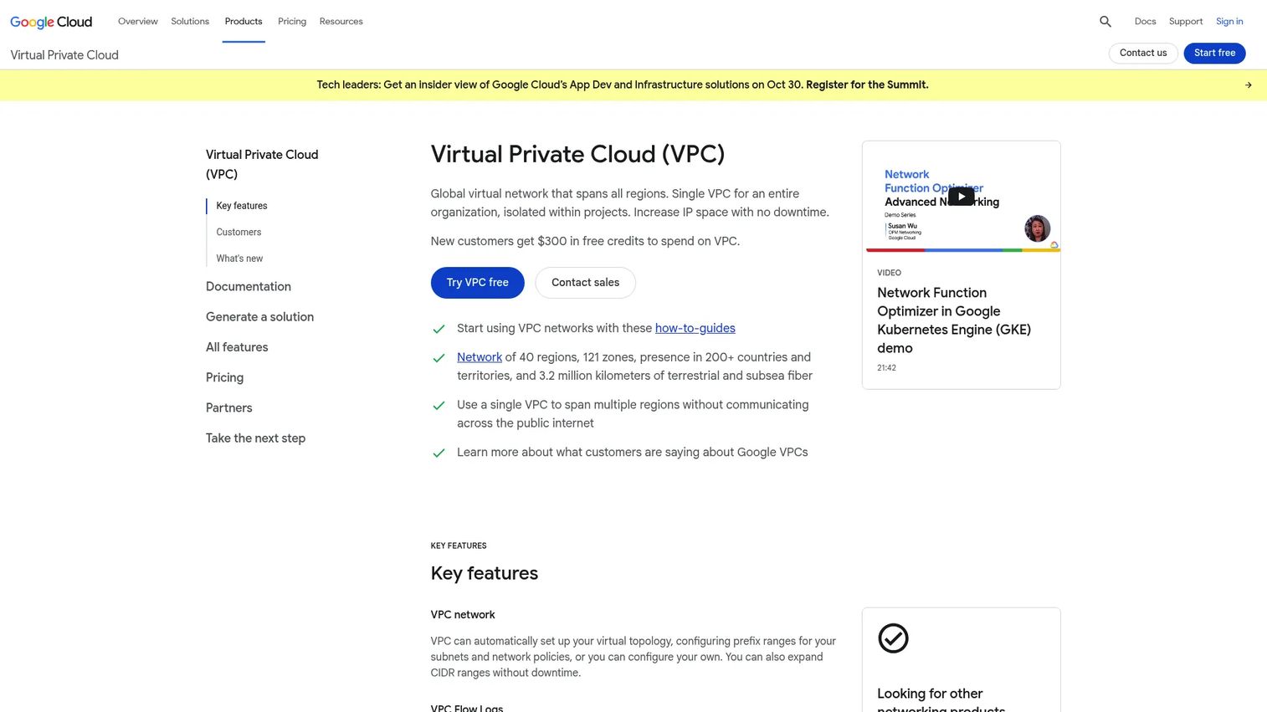Click the 'Key features' section heading
1267x712 pixels.
(485, 574)
